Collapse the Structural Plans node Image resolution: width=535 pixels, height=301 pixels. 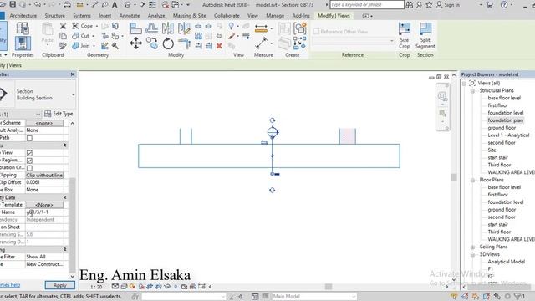(x=472, y=91)
